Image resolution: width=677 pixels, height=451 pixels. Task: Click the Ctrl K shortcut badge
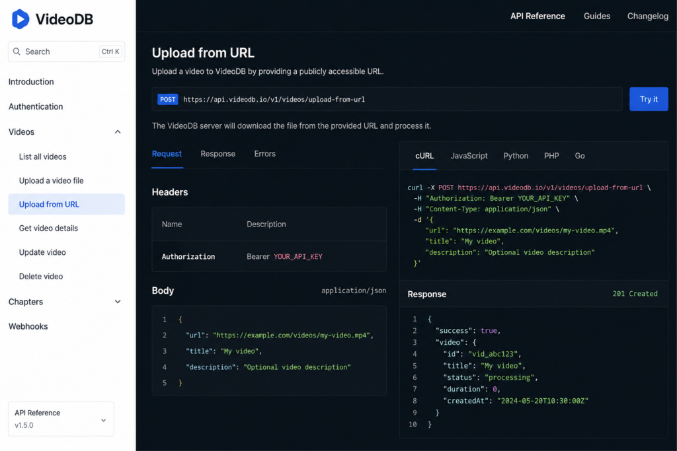pos(110,52)
